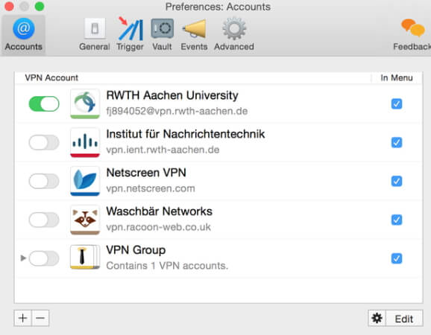Click the RWTH Aachen University account icon

[85, 103]
